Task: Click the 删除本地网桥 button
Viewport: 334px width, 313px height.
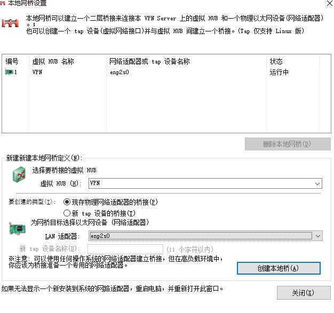Action: pos(288,144)
